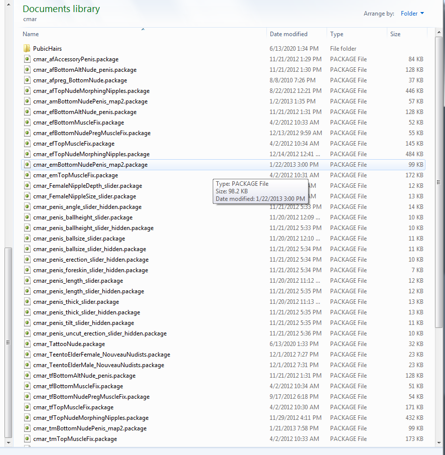
Task: Click the left pane scrollbar thumb
Action: (x=9, y=343)
